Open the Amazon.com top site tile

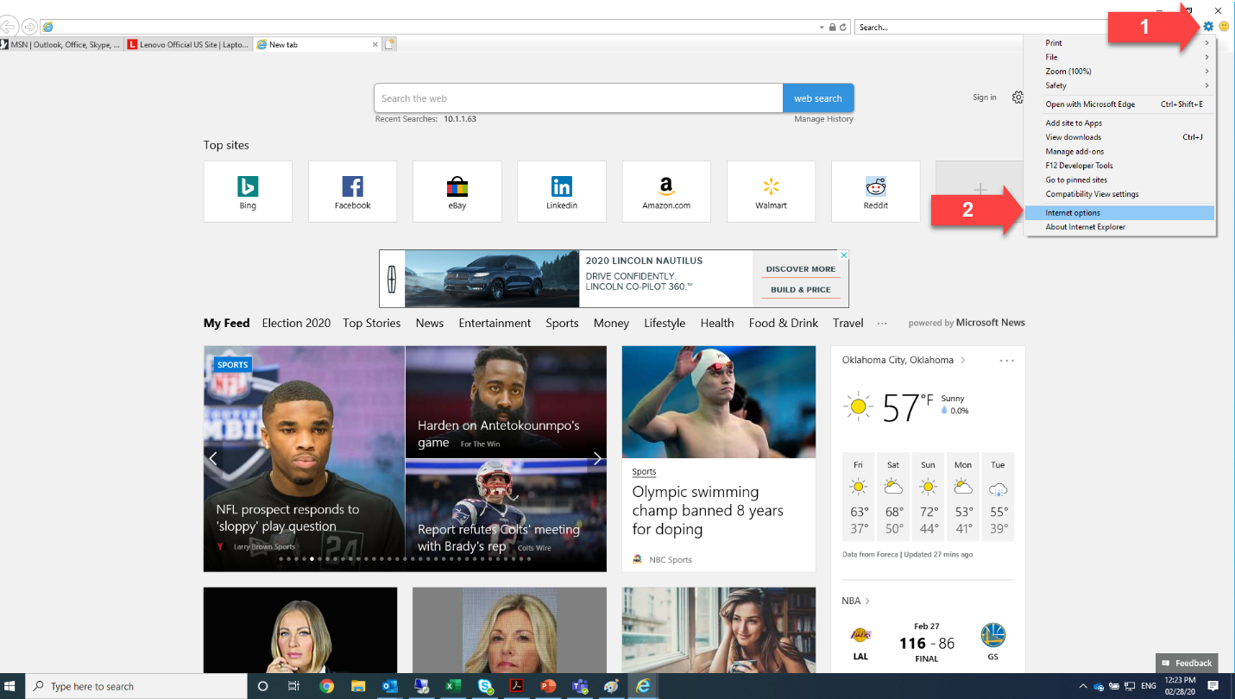pyautogui.click(x=666, y=192)
